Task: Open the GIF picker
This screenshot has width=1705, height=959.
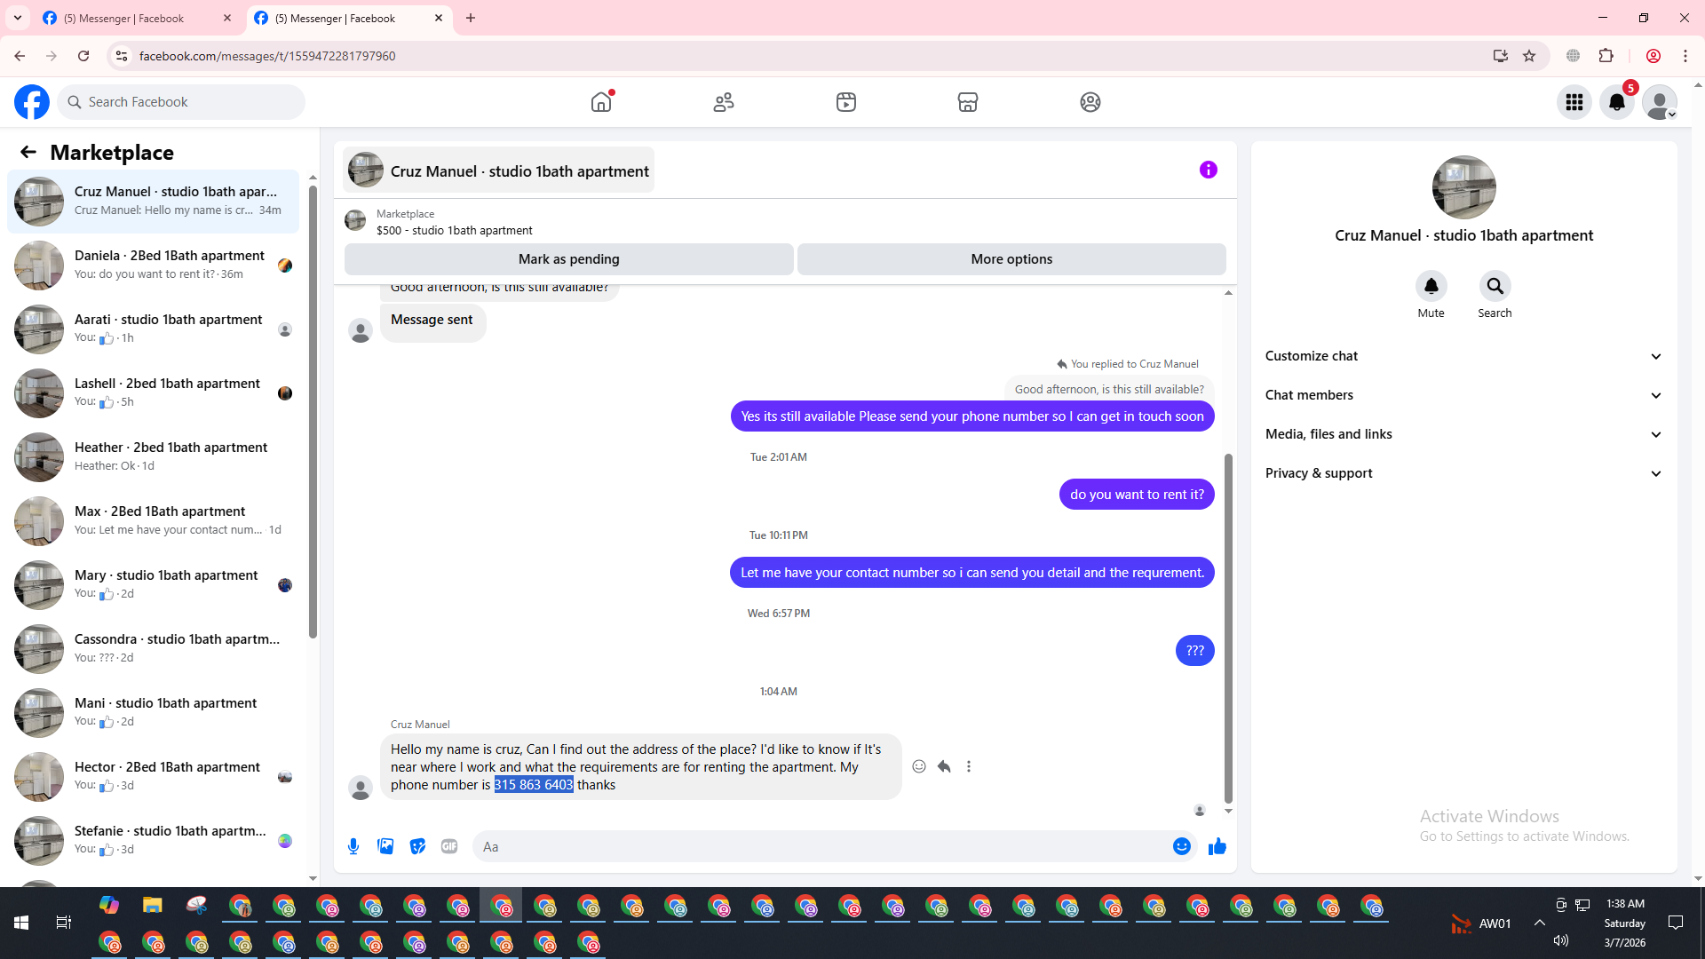Action: coord(449,846)
